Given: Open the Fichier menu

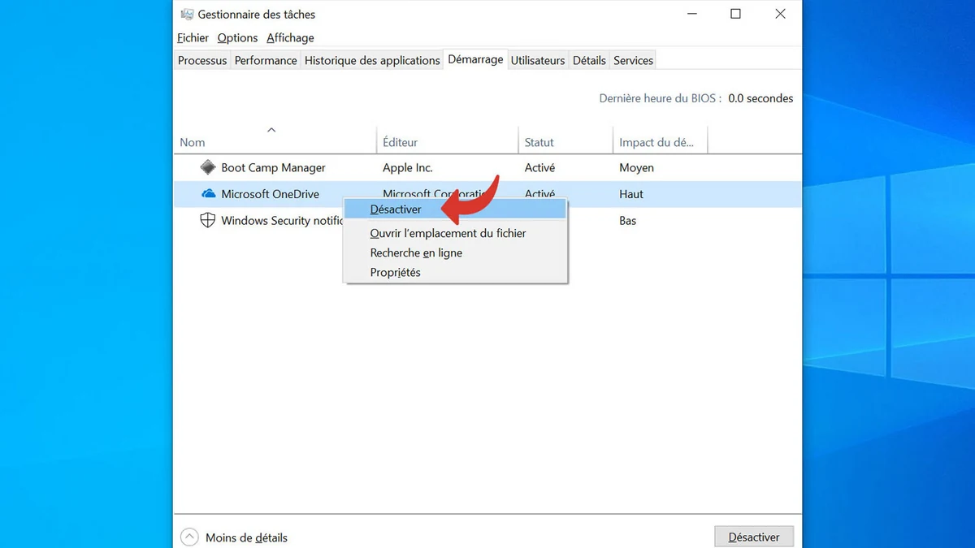Looking at the screenshot, I should 193,37.
